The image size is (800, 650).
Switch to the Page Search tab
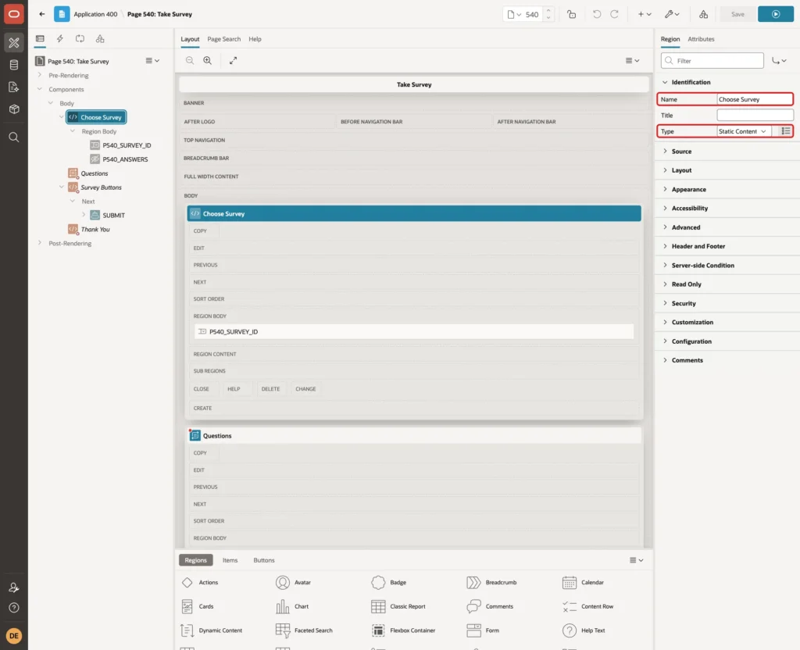click(223, 39)
